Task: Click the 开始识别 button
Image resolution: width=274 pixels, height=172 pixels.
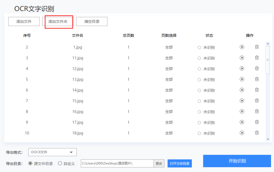Action: point(237,161)
